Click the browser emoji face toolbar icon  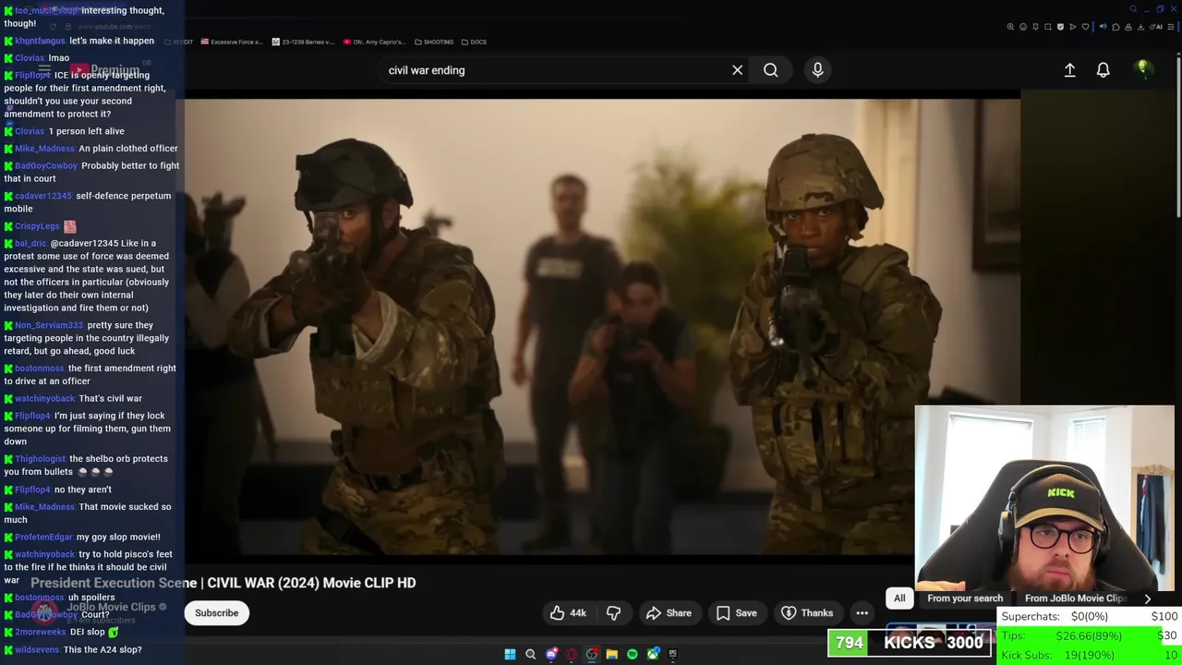(1023, 27)
